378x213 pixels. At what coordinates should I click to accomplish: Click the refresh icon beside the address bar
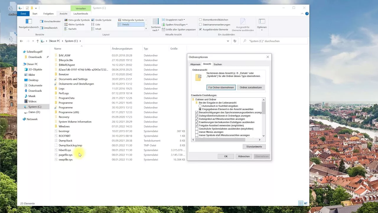[x=235, y=41]
